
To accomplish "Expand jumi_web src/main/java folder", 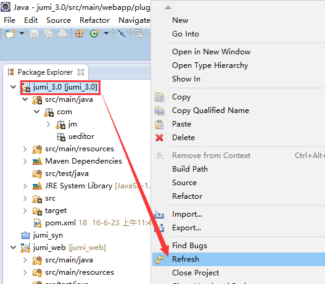I will (x=25, y=260).
